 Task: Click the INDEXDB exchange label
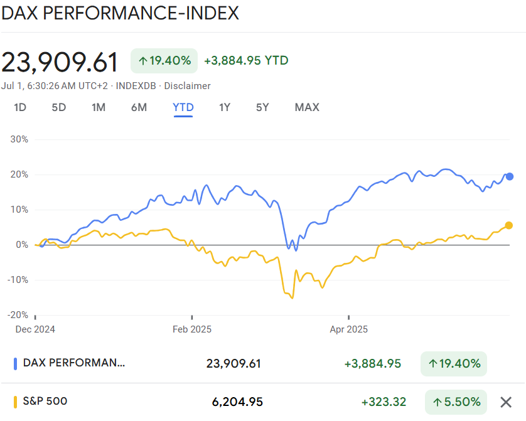tap(136, 86)
